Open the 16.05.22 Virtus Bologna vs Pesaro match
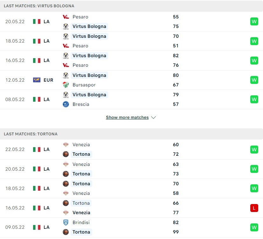Image resolution: width=263 pixels, height=239 pixels. pyautogui.click(x=132, y=60)
